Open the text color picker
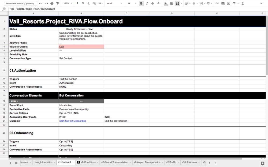 (158, 3)
